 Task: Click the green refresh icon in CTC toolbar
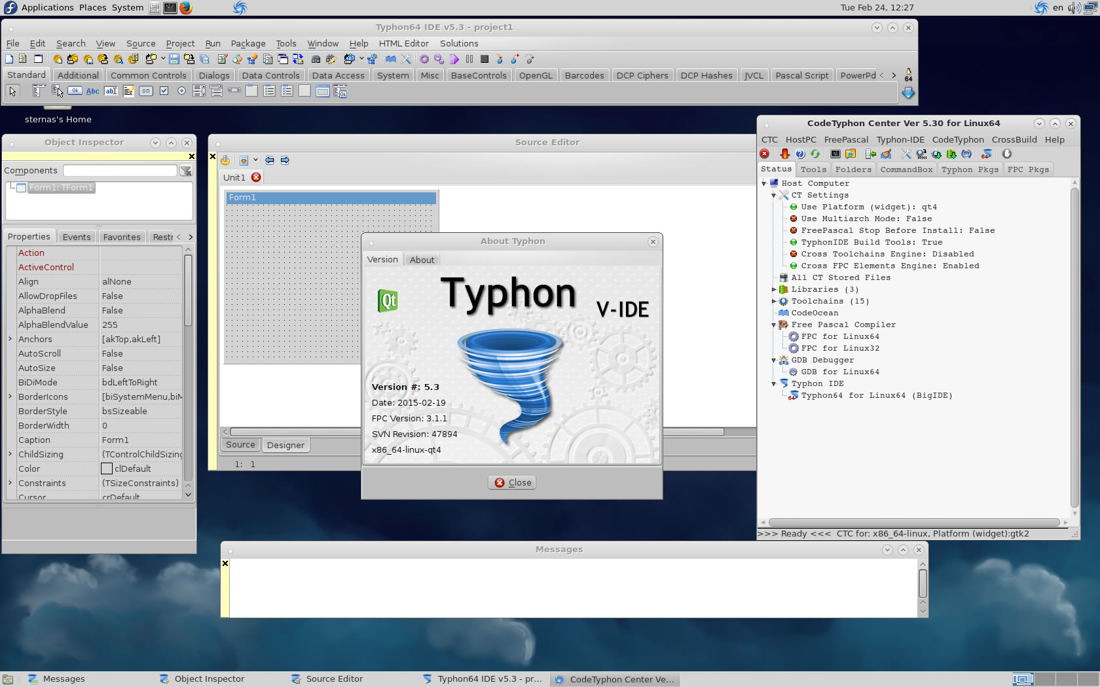815,154
